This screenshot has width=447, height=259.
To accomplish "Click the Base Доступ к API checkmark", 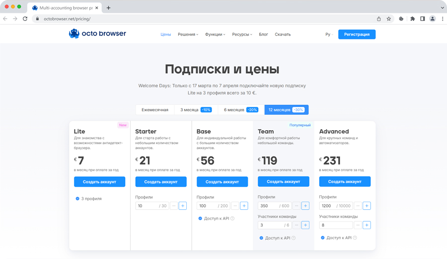I will (x=200, y=219).
